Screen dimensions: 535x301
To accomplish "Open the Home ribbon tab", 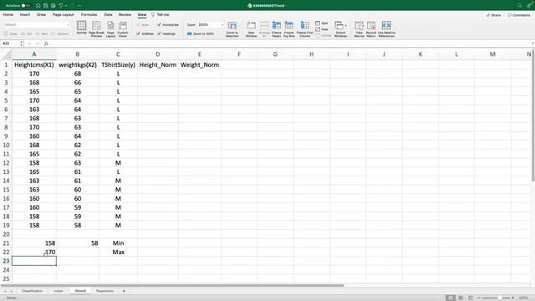I will pyautogui.click(x=8, y=15).
